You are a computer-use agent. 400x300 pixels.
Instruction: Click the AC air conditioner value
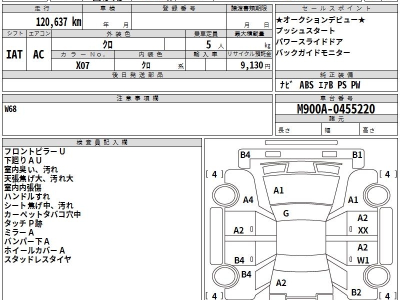tap(38, 54)
